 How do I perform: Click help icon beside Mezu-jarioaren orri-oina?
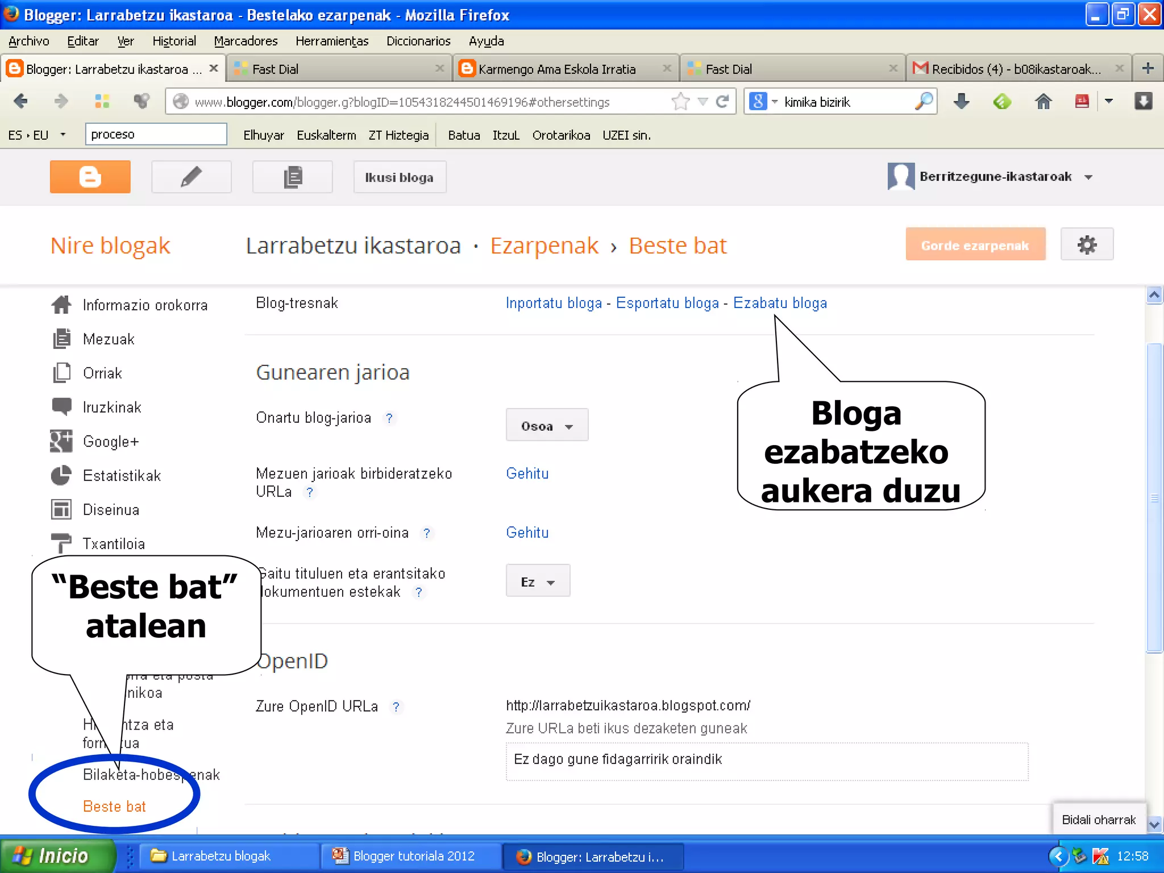[x=427, y=533]
